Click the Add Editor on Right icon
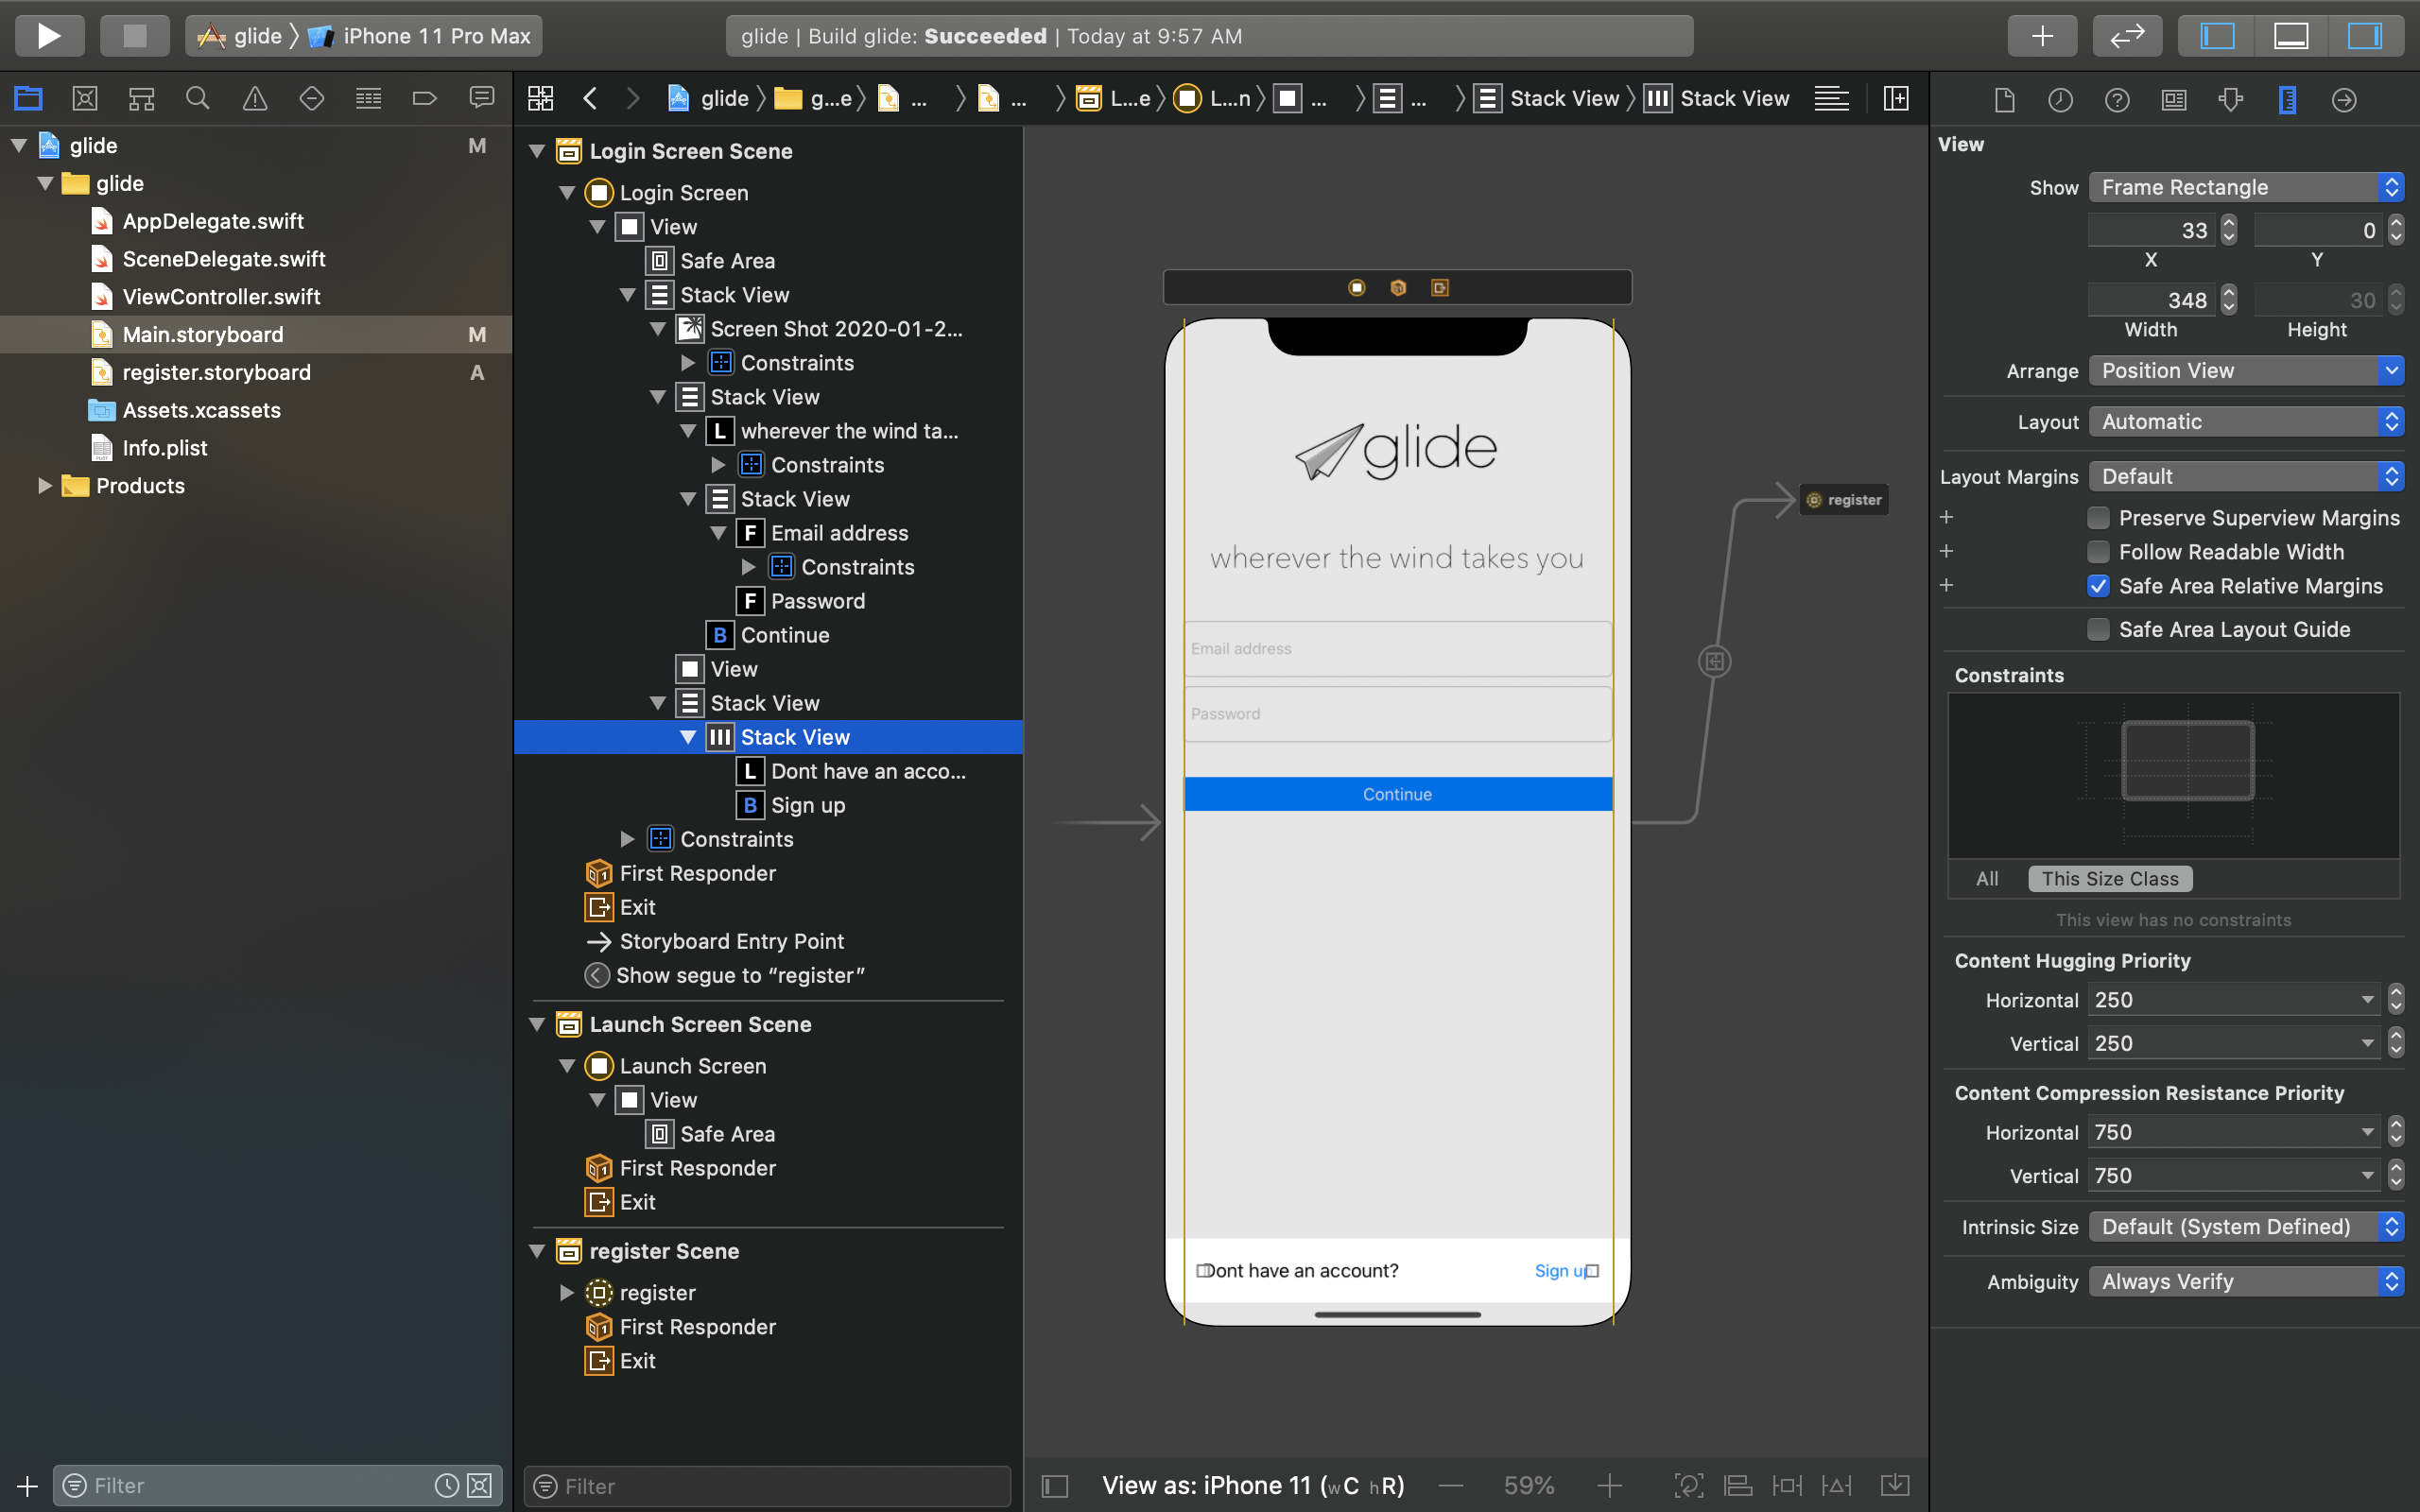The height and width of the screenshot is (1512, 2420). tap(1895, 98)
